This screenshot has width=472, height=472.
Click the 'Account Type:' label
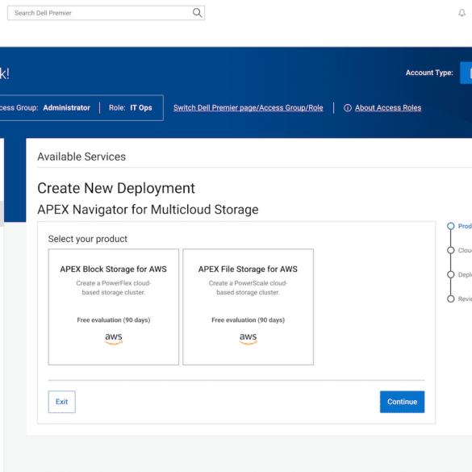click(429, 73)
